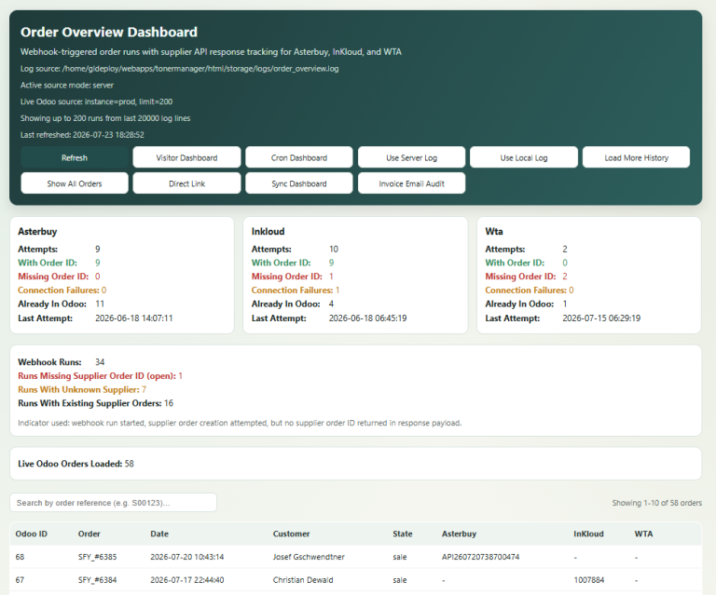Click the Last refreshed timestamp line
Viewport: 716px width, 595px height.
tap(82, 135)
